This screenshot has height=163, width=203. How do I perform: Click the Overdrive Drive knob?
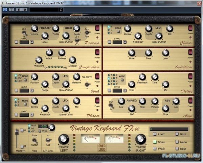(x=132, y=53)
